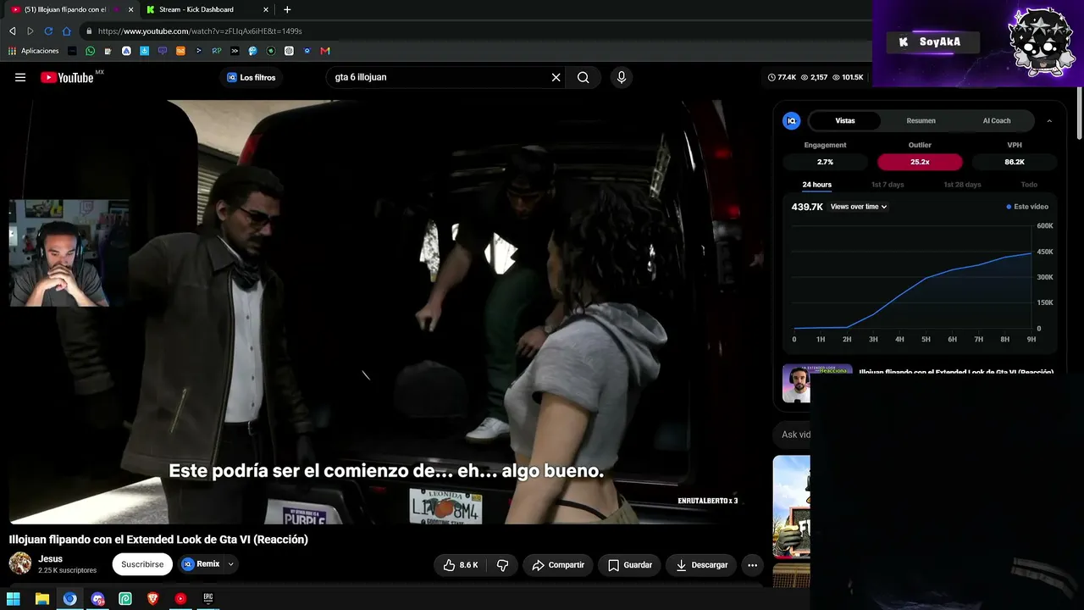The width and height of the screenshot is (1084, 610).
Task: Click the 101.5K views stat in header
Action: (x=848, y=77)
